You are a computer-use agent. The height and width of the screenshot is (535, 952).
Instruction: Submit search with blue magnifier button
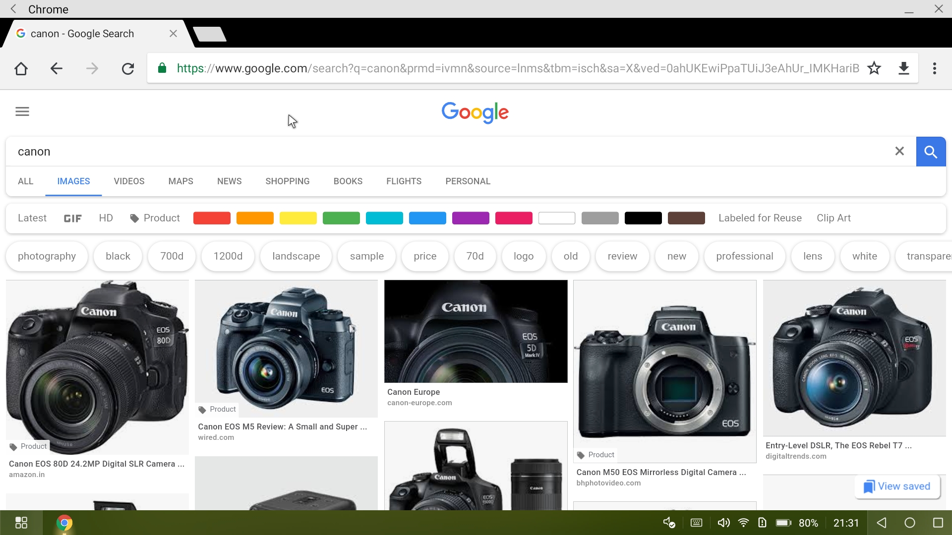click(x=931, y=152)
